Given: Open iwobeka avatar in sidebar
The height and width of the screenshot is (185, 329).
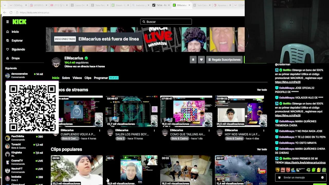Looking at the screenshot, I should pos(7,179).
